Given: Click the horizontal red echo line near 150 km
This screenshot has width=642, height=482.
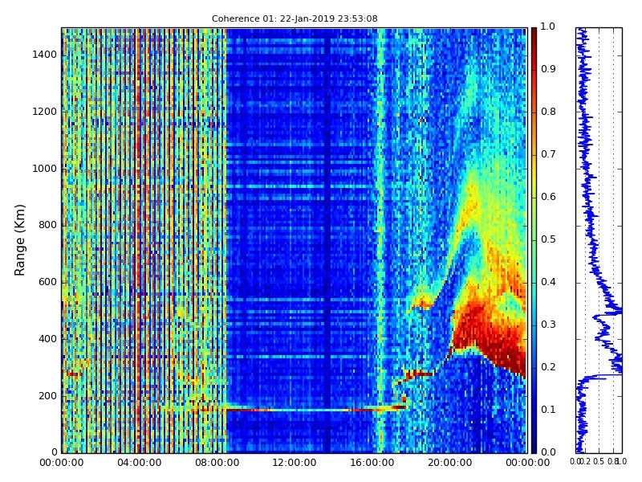Looking at the screenshot, I should [315, 409].
